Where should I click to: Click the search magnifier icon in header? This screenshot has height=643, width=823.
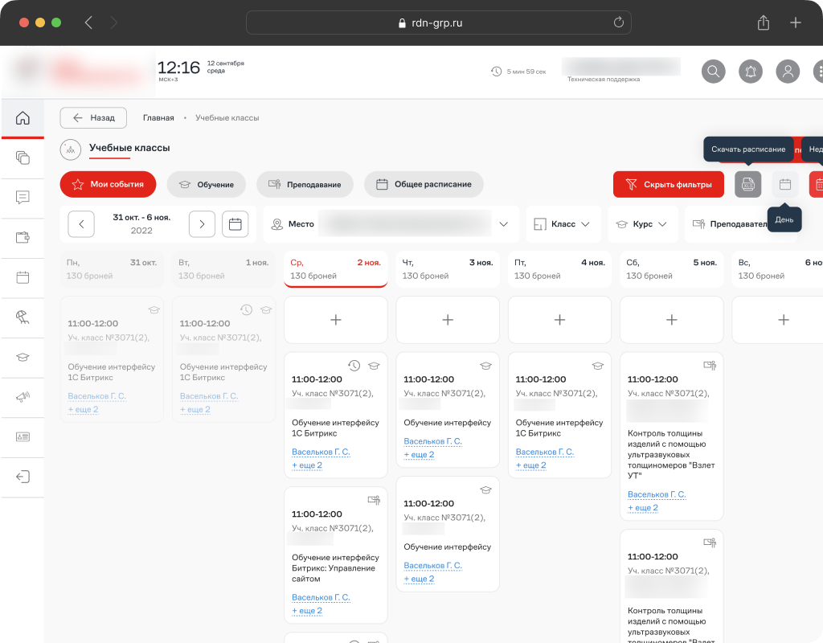click(x=714, y=72)
